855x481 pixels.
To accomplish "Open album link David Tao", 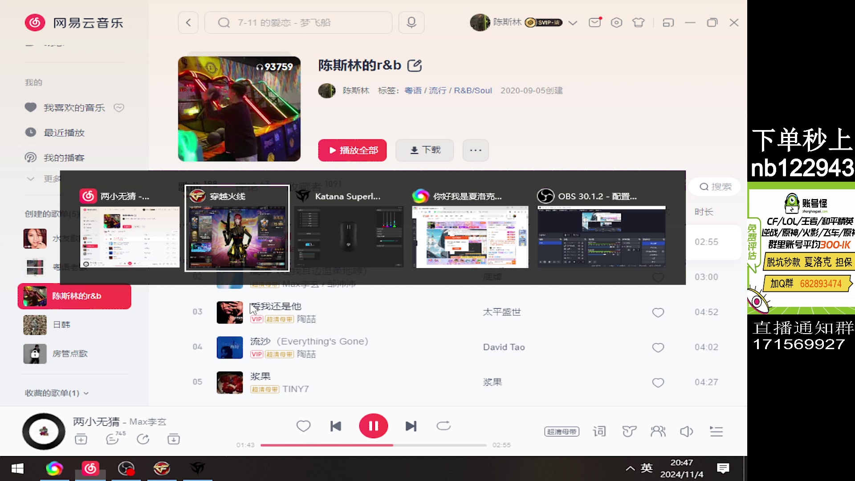I will click(504, 347).
